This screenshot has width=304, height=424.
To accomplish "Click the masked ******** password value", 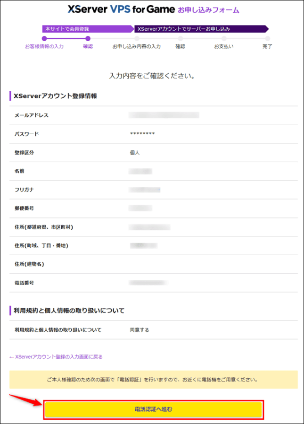I will (142, 134).
